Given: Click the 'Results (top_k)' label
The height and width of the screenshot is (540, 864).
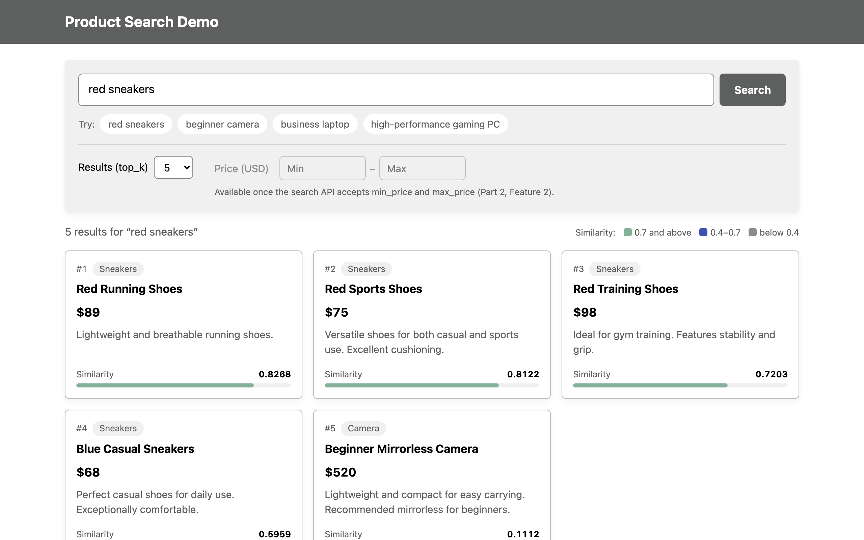Looking at the screenshot, I should 113,167.
